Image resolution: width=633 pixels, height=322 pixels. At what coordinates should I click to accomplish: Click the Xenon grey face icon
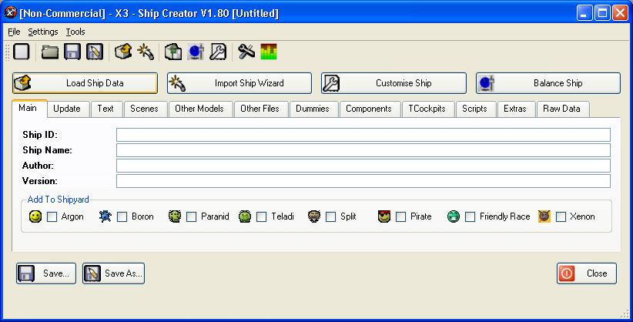tap(544, 216)
